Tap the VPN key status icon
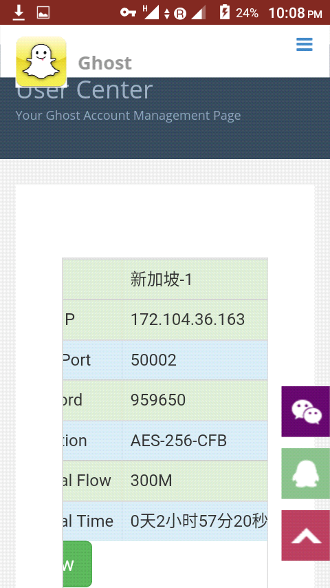330x588 pixels. pos(128,13)
